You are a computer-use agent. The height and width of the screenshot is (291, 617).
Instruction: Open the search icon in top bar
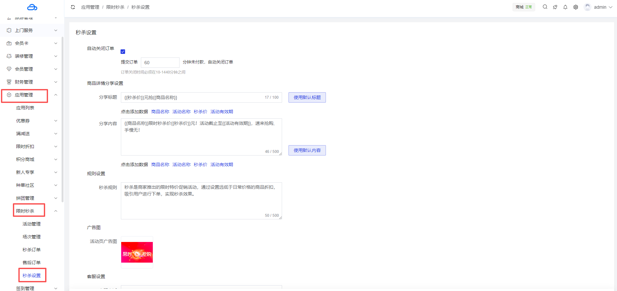pyautogui.click(x=545, y=7)
